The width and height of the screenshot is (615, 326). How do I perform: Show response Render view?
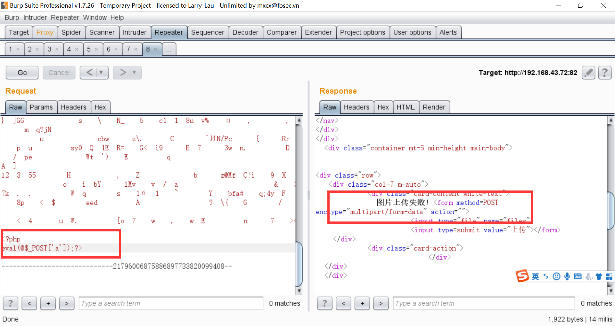click(x=434, y=107)
